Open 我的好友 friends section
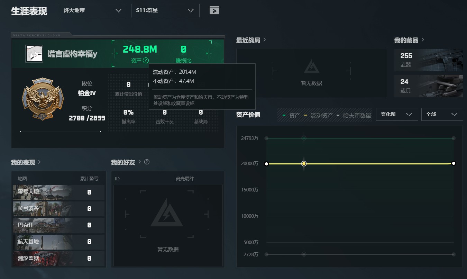 (126, 162)
